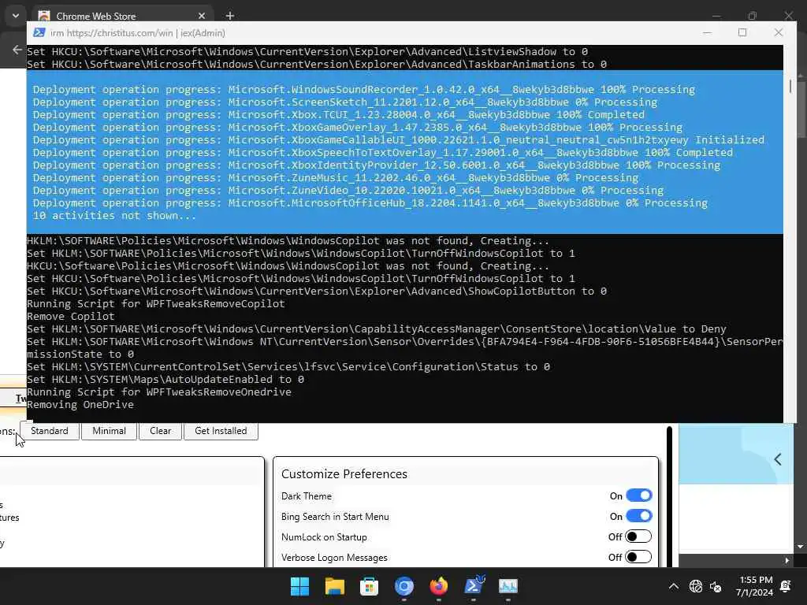The image size is (807, 605).
Task: Go back in the Chrome browser
Action: click(x=17, y=50)
